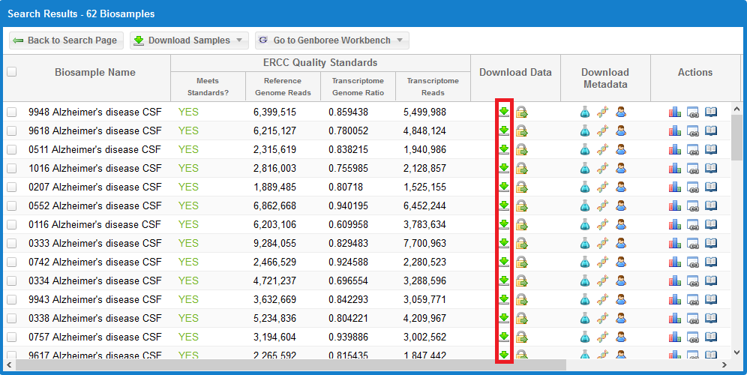747x375 pixels.
Task: Select checkbox for sample 0334 row
Action: [11, 280]
